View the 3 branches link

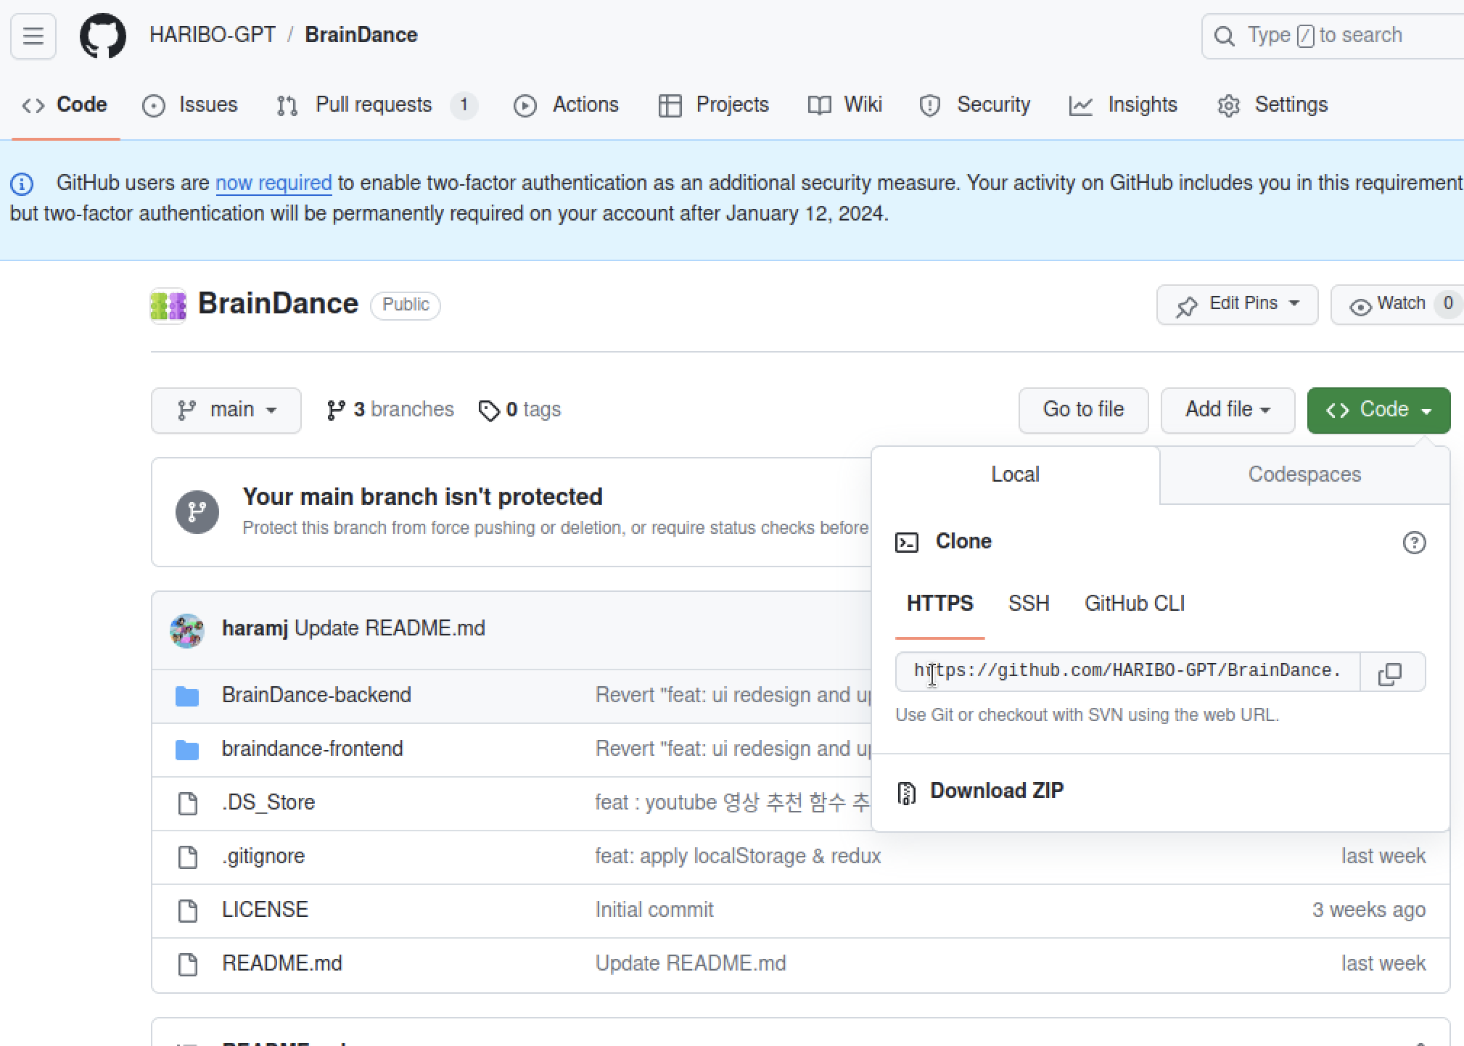(x=390, y=411)
